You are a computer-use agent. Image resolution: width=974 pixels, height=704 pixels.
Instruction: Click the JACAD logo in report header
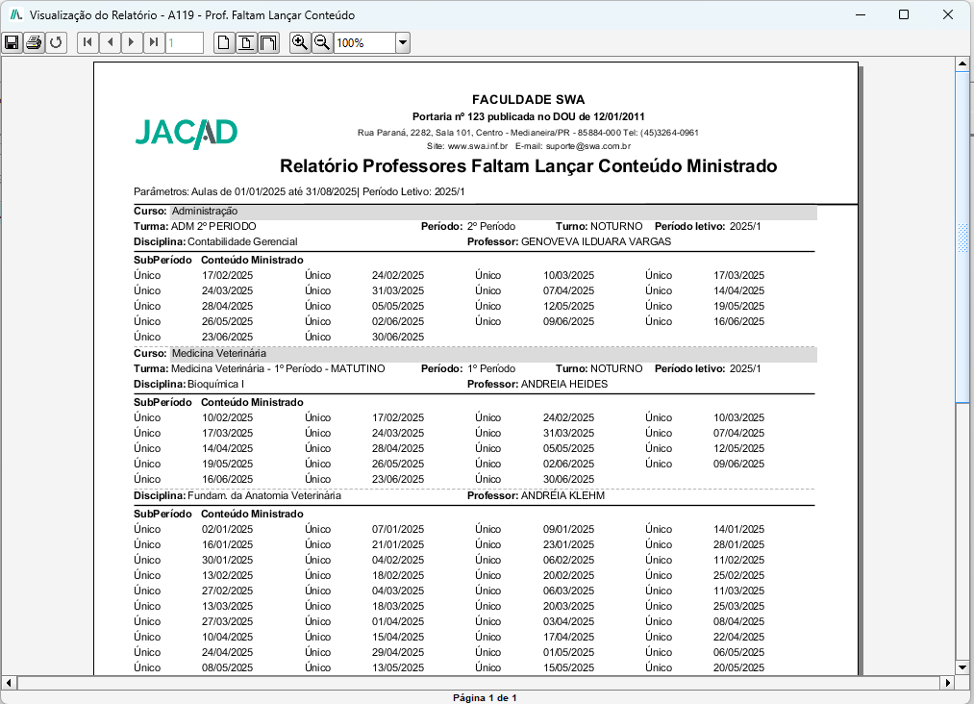pyautogui.click(x=187, y=133)
